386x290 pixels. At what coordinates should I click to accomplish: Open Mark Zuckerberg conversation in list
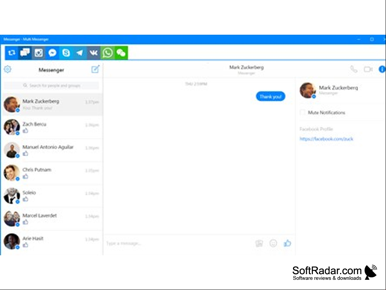[52, 104]
